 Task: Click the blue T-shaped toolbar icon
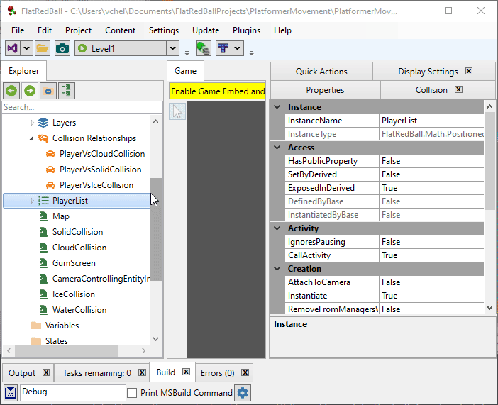pyautogui.click(x=223, y=48)
